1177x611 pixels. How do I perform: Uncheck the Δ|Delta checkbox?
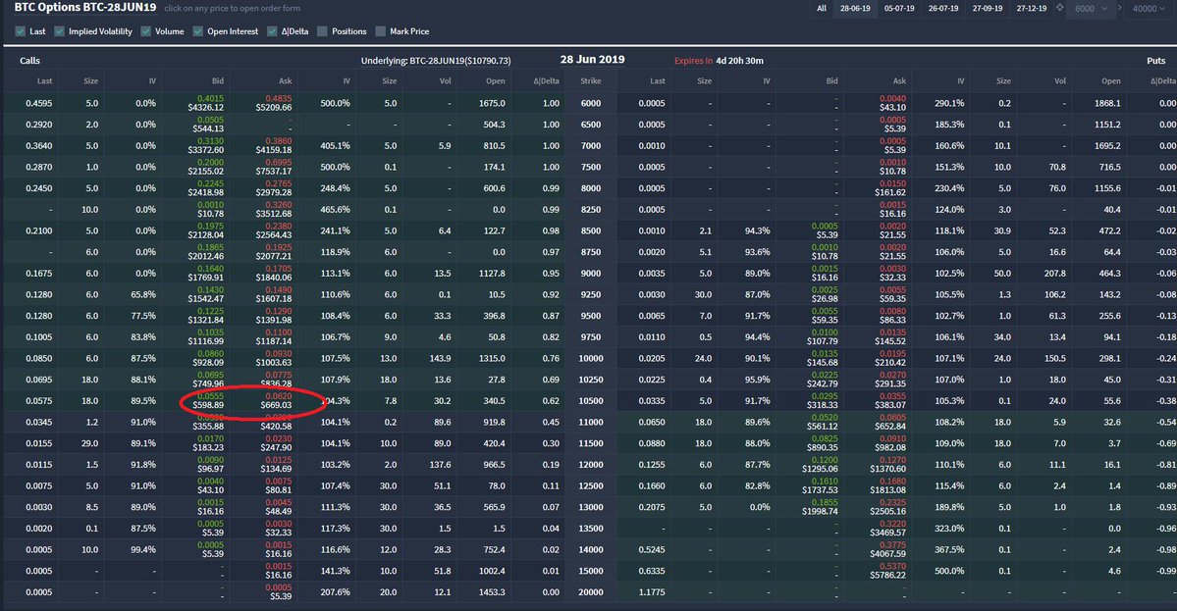272,31
